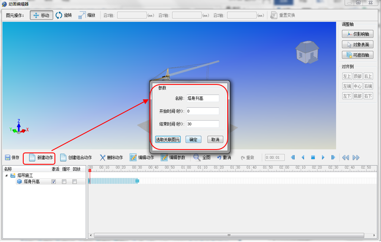The image size is (381, 242).
Task: Toggle 循环 checkbox for 塔身升高
Action: [x=64, y=182]
